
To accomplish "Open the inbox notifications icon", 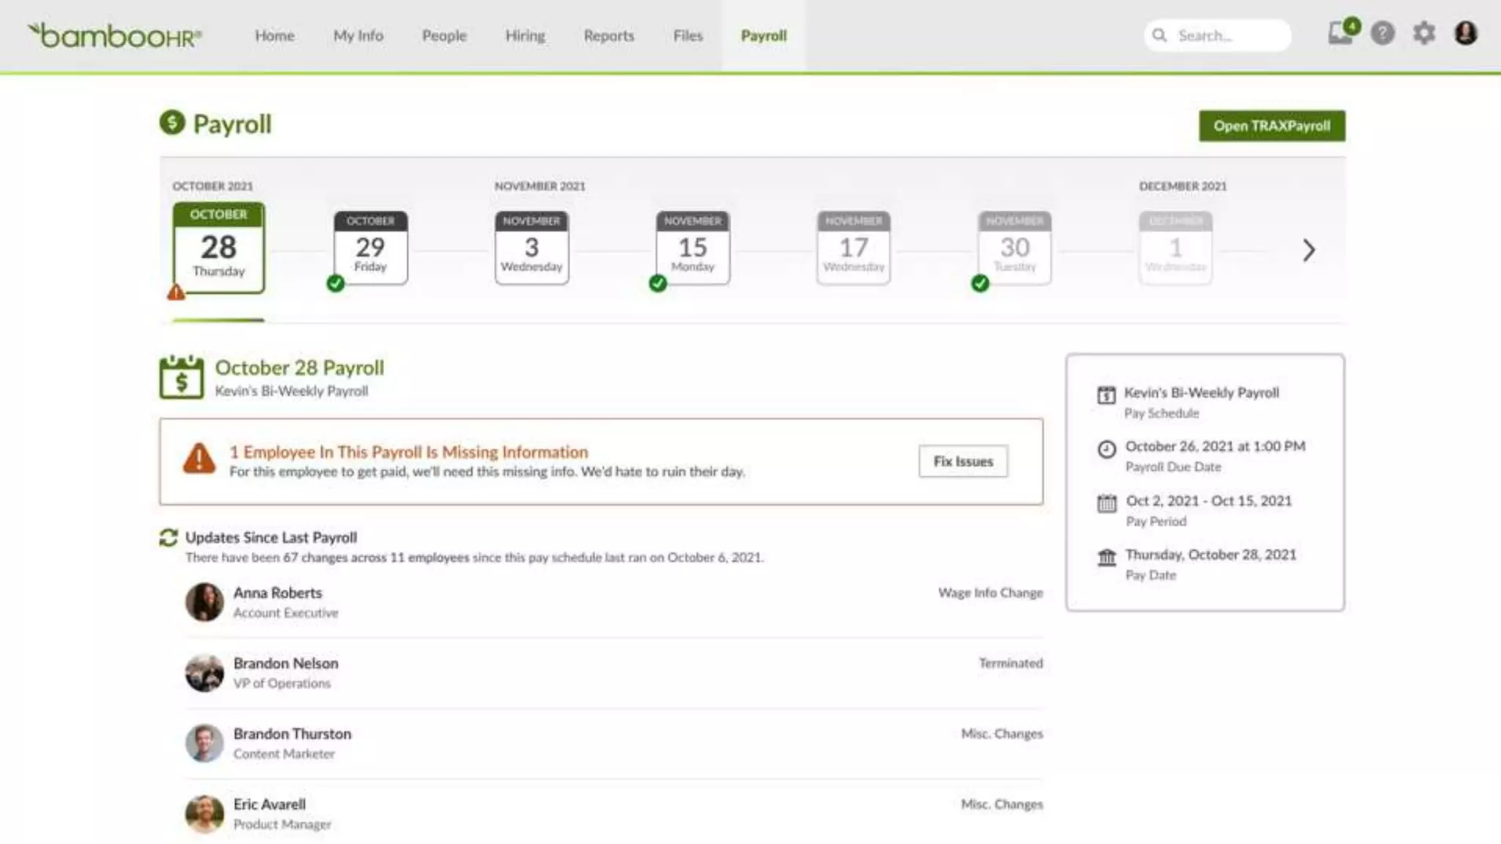I will coord(1340,33).
